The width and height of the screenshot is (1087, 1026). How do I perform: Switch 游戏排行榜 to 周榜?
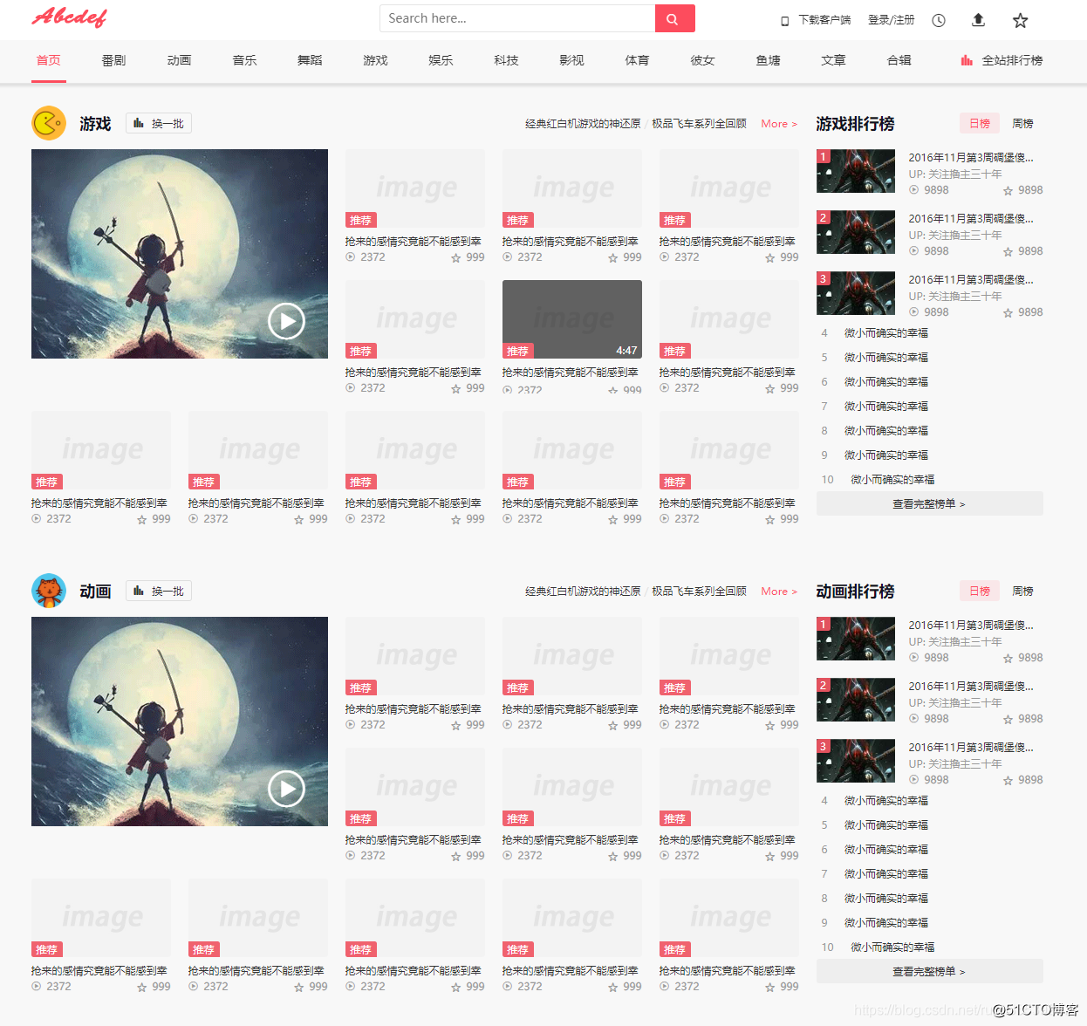point(1022,123)
